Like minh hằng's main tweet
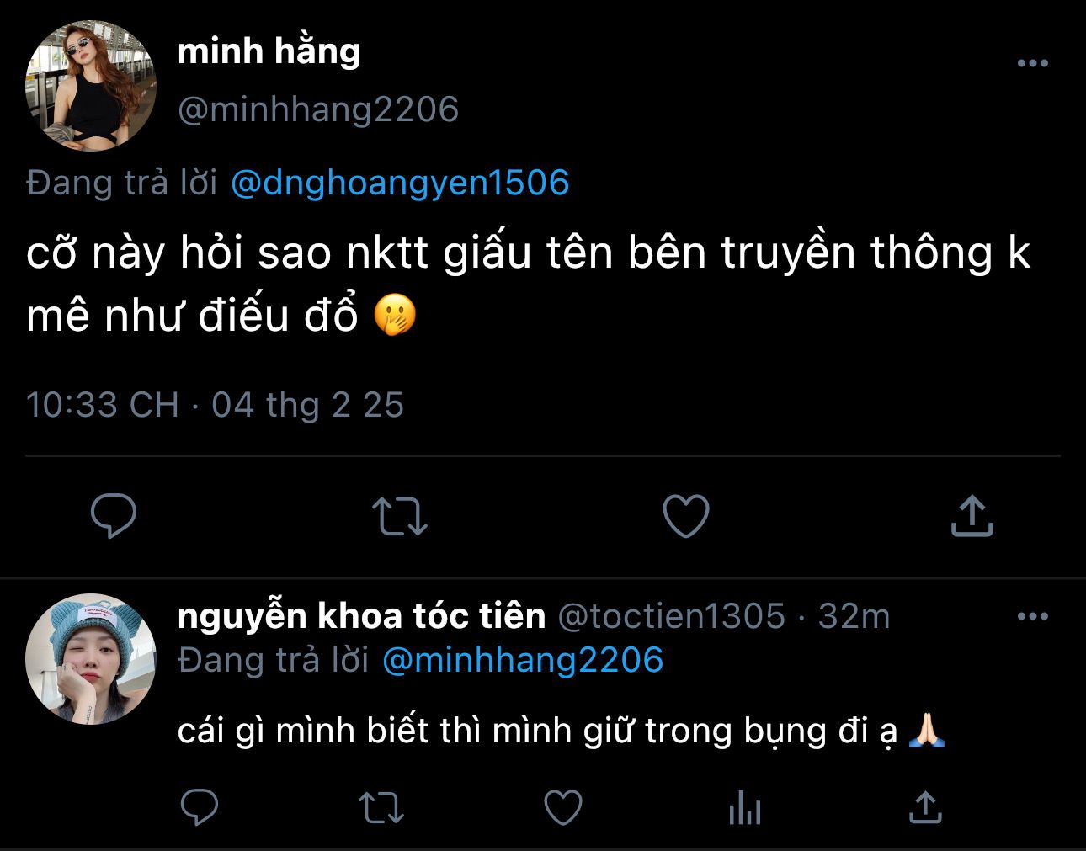 [x=686, y=515]
